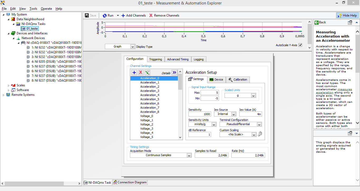
Task: Click the Software tree icon
Action: click(13, 90)
